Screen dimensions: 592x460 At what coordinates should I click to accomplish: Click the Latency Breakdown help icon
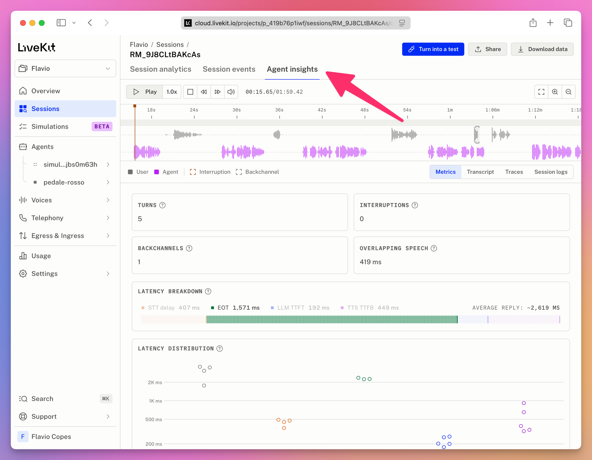[x=208, y=291]
